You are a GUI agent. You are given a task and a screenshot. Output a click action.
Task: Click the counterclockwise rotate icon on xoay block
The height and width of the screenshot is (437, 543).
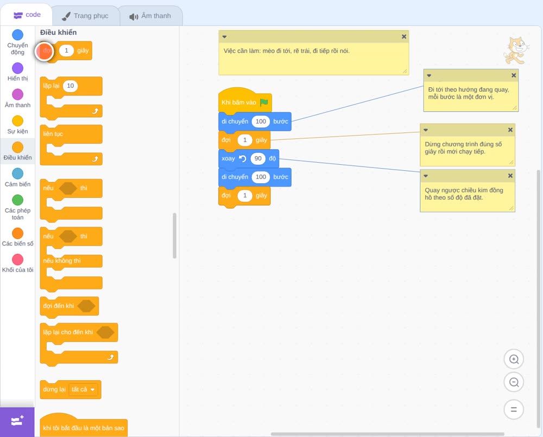[x=242, y=158]
